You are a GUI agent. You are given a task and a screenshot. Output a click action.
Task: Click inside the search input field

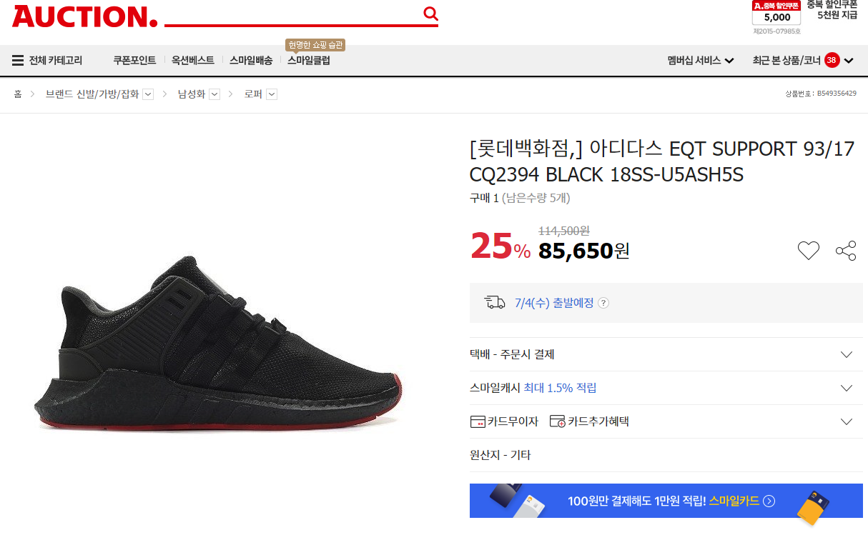[x=293, y=14]
